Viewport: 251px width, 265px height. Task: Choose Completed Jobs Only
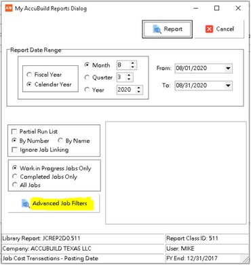15,177
